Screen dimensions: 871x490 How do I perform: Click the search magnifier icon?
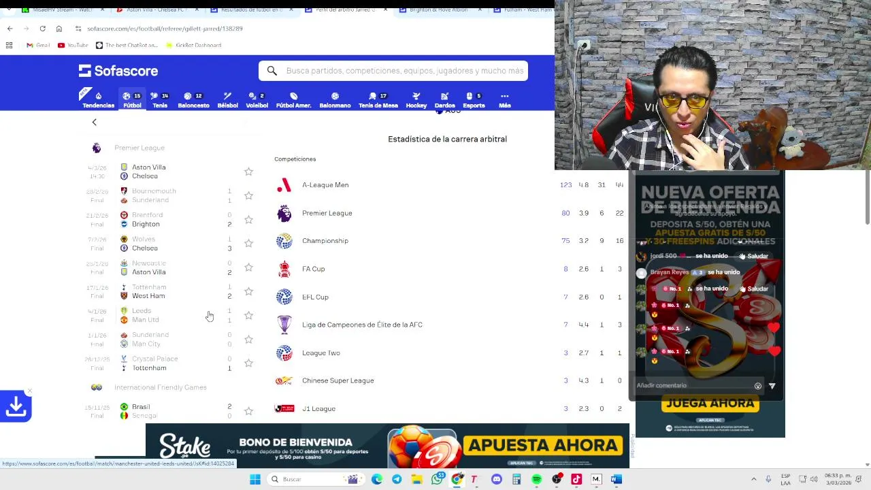pos(272,71)
